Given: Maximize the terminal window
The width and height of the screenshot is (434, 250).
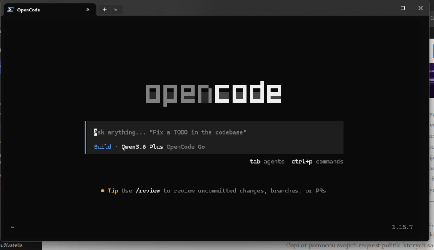Looking at the screenshot, I should click(x=403, y=8).
